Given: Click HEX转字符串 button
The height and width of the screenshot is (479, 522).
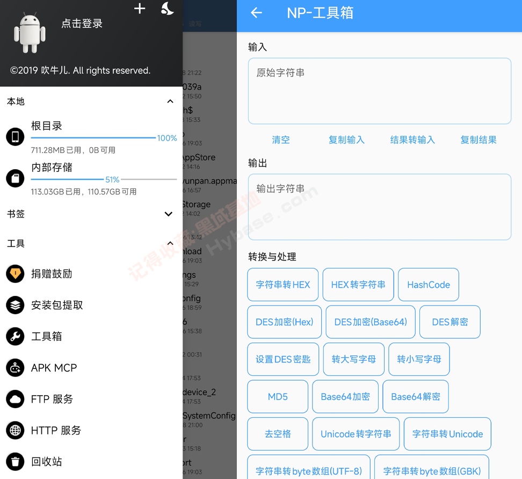Looking at the screenshot, I should point(358,285).
